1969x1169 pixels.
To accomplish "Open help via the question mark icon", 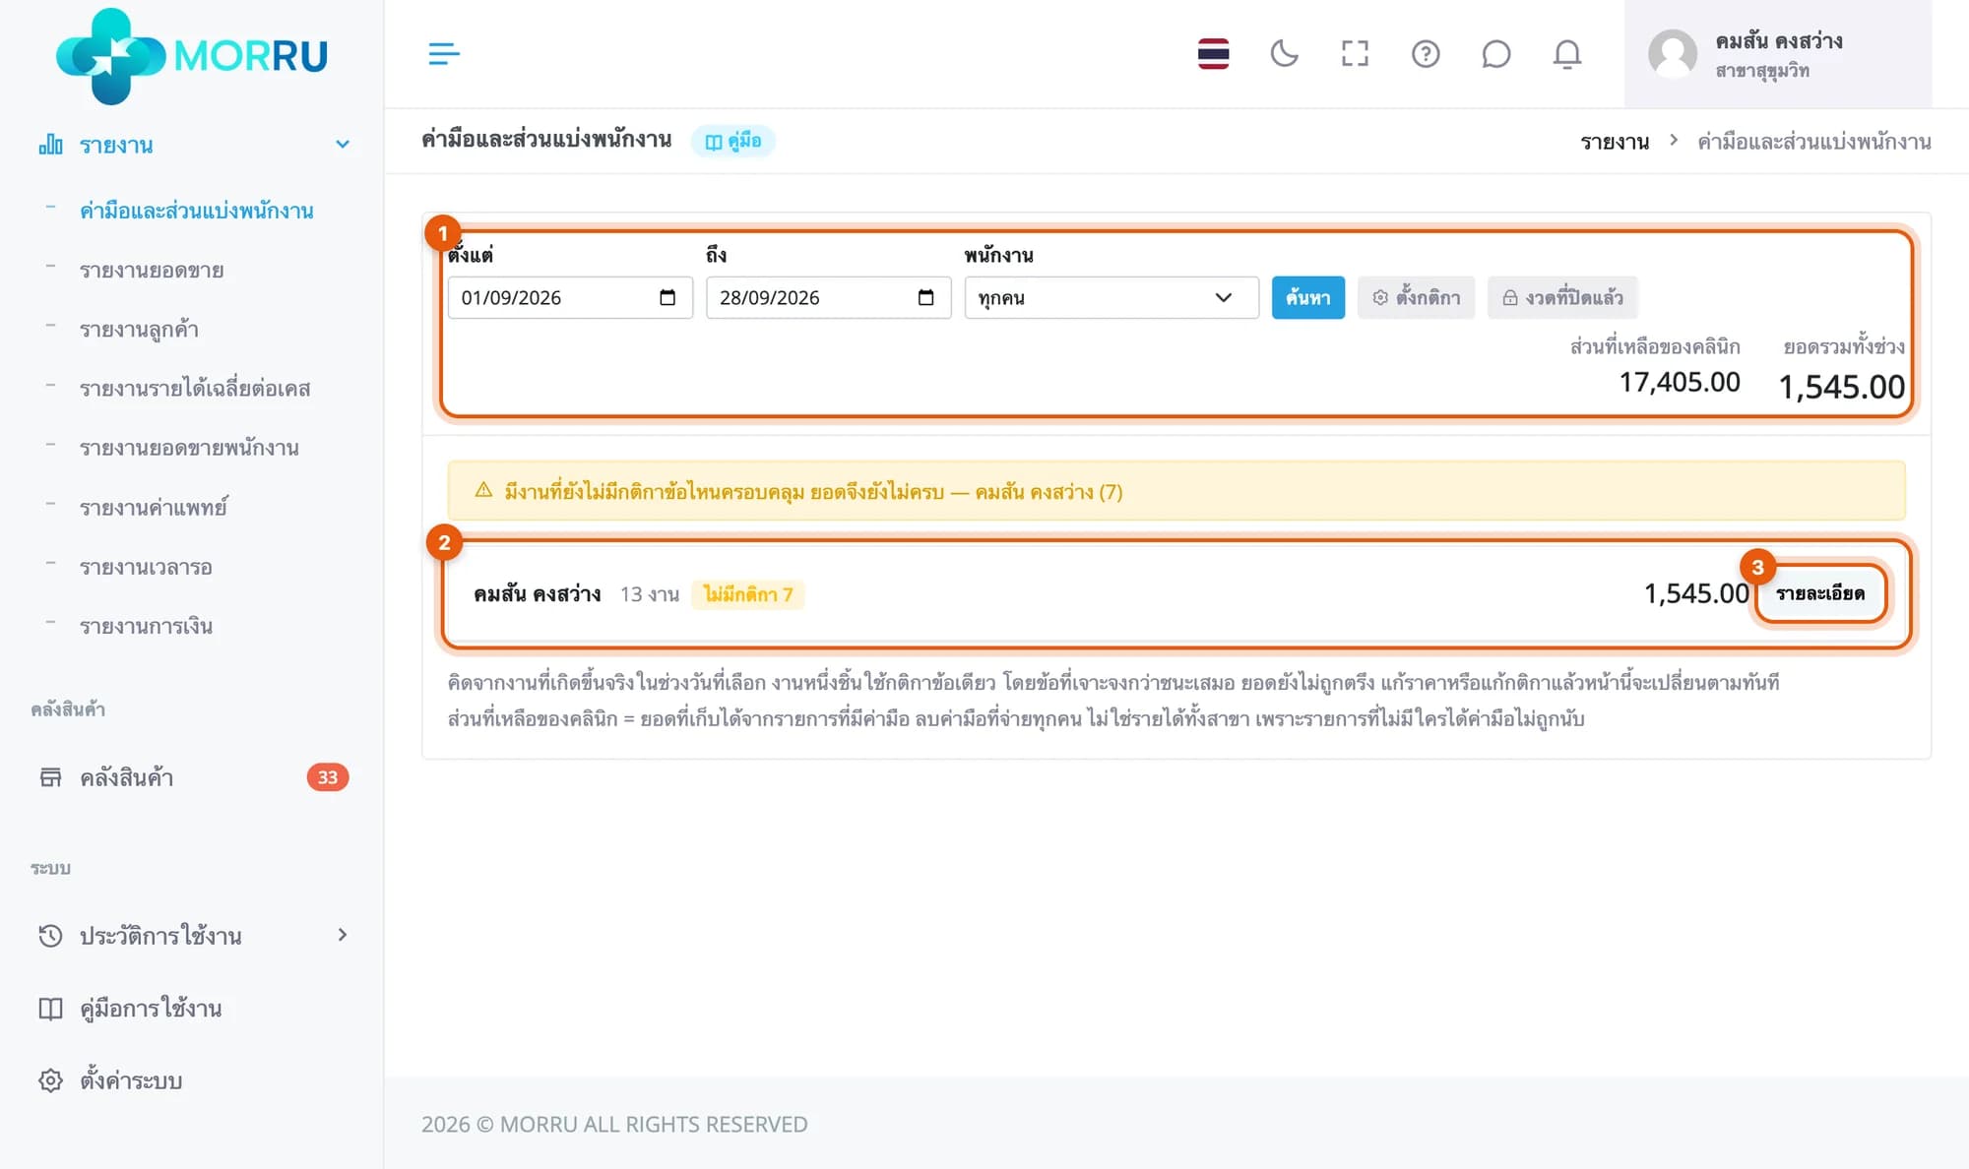I will [1426, 53].
